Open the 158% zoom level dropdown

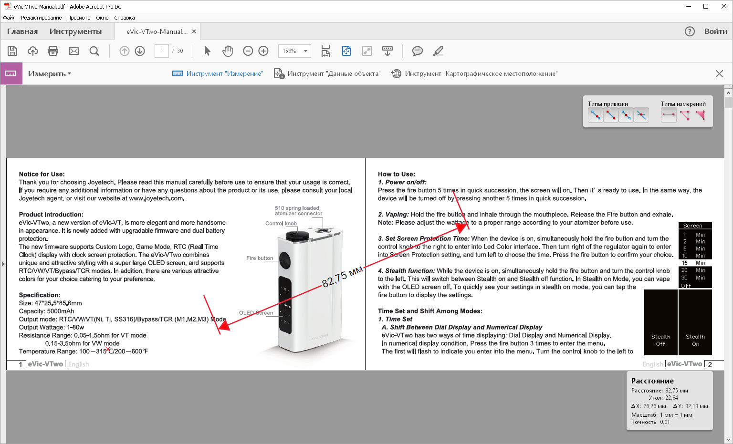click(x=305, y=51)
